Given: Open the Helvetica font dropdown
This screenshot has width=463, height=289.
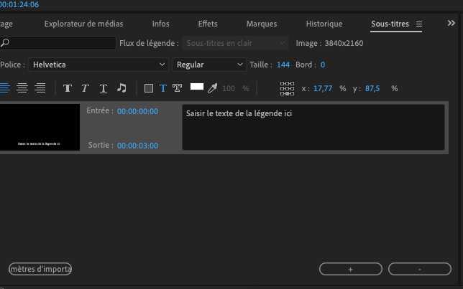Looking at the screenshot, I should pyautogui.click(x=98, y=65).
